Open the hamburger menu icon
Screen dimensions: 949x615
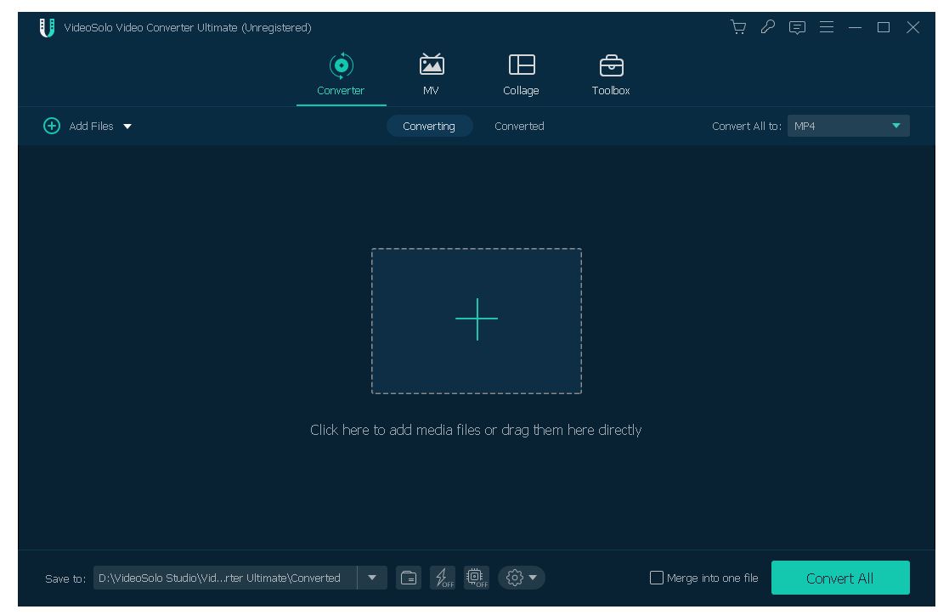click(826, 27)
